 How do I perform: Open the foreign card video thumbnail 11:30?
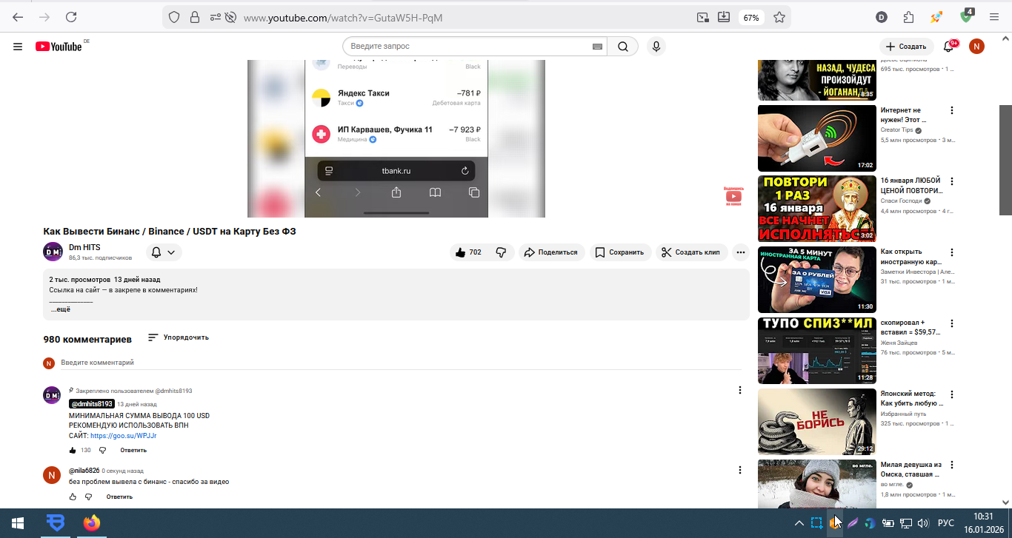pyautogui.click(x=817, y=280)
